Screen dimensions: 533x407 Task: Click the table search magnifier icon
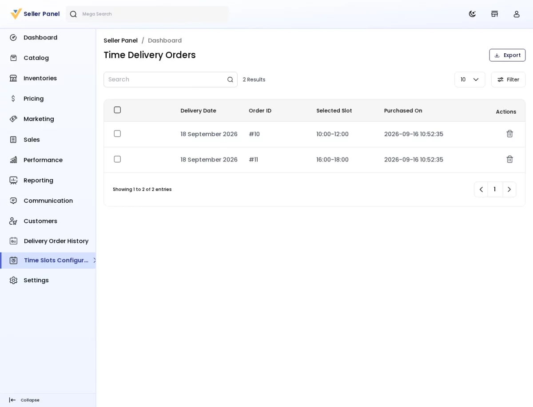pos(230,79)
